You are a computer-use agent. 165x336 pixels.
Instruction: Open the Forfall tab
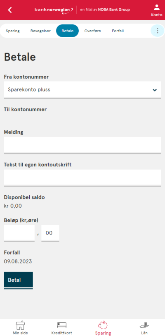pyautogui.click(x=118, y=31)
